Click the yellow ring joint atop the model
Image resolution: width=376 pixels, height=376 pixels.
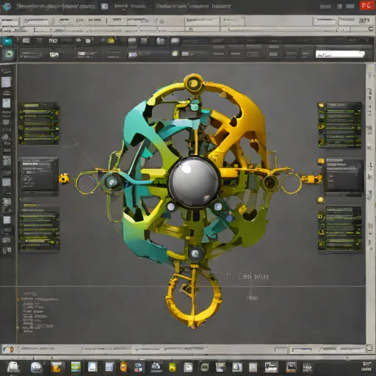[193, 84]
